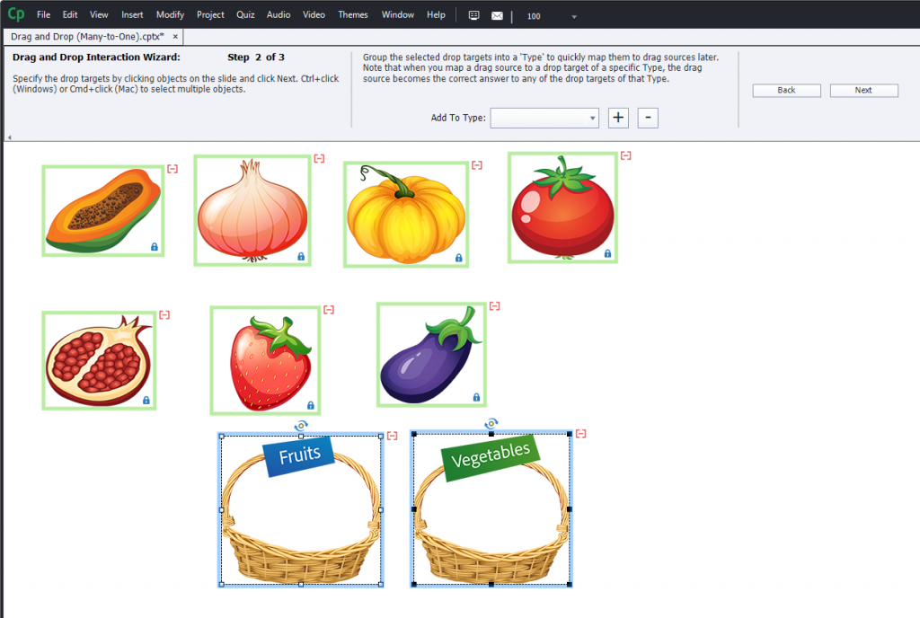Click the lock icon on the papaya image

tap(153, 245)
